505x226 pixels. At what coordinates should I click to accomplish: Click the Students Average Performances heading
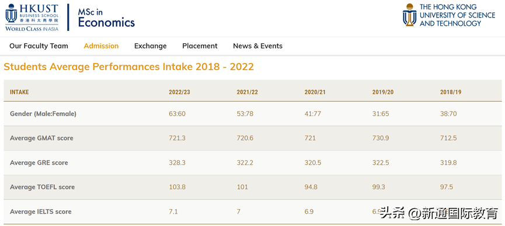point(129,67)
